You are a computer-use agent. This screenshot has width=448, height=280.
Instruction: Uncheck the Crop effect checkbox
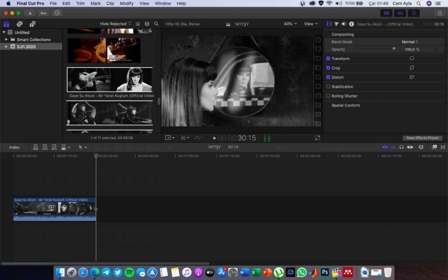pyautogui.click(x=328, y=68)
